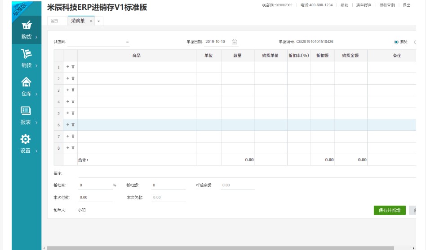Expand the tab list dropdown arrow
The image size is (426, 250).
click(x=99, y=21)
